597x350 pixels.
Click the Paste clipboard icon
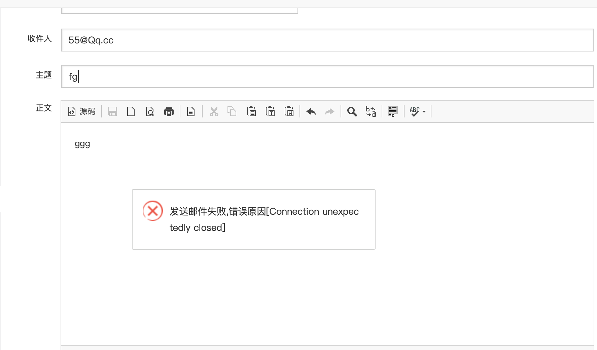[251, 111]
